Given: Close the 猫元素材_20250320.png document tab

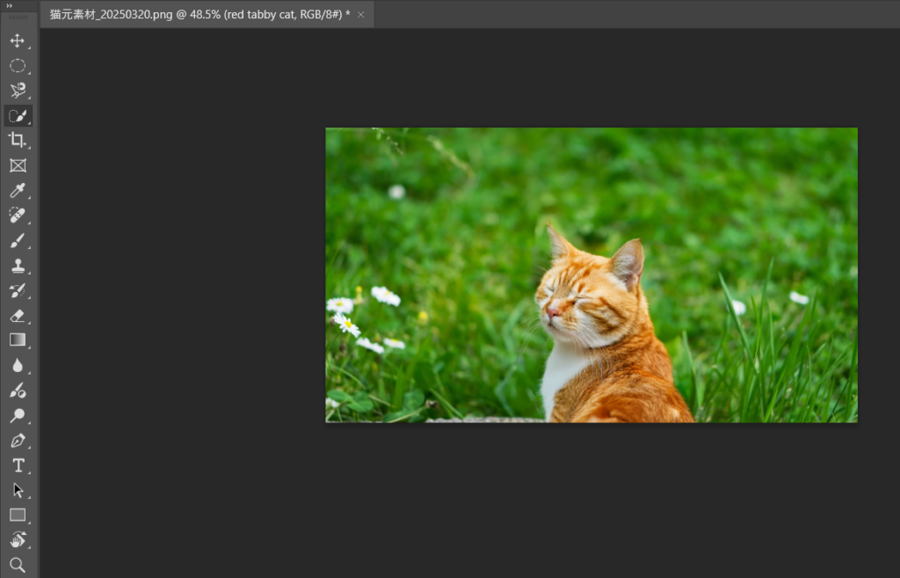Looking at the screenshot, I should point(360,15).
